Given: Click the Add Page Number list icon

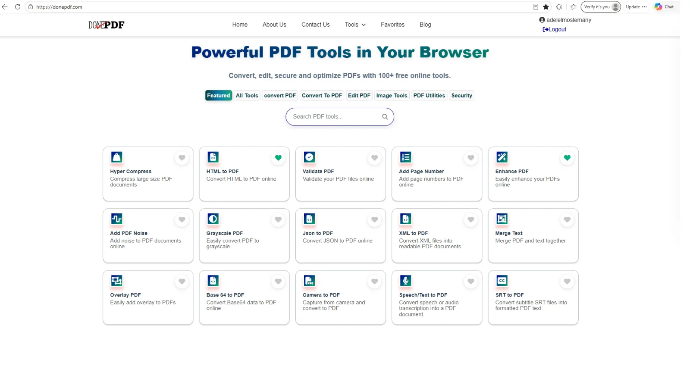Looking at the screenshot, I should (405, 157).
